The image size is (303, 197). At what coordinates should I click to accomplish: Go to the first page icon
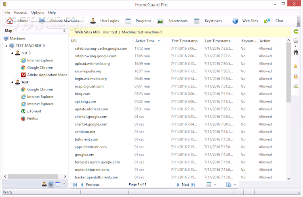click(76, 184)
